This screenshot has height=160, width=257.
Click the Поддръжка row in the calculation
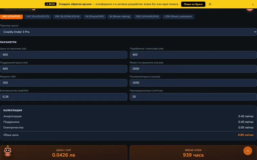[x=128, y=122]
